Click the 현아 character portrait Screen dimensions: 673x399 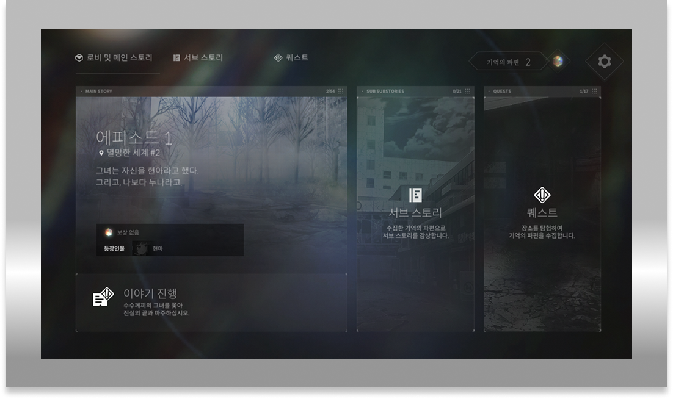(x=140, y=248)
